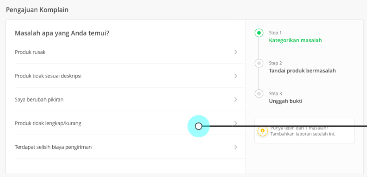This screenshot has width=367, height=177.
Task: Click the white circle handle on the pointer
Action: point(199,126)
